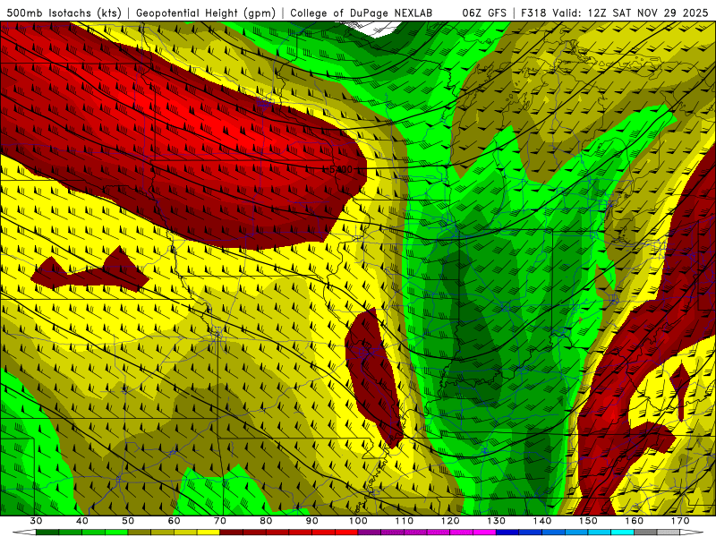Click the right white arrow of the color scale
Image resolution: width=716 pixels, height=537 pixels.
pyautogui.click(x=693, y=533)
